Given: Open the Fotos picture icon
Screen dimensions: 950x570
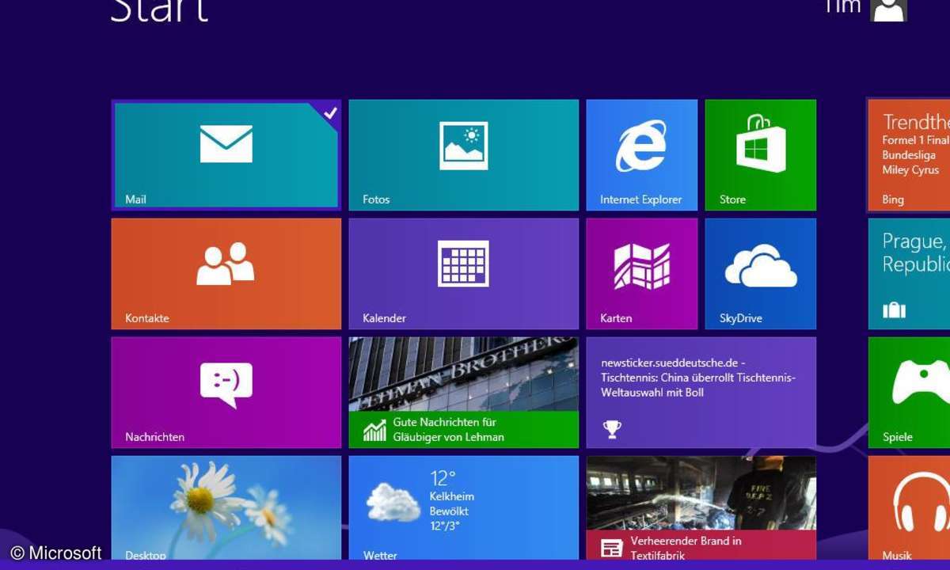Looking at the screenshot, I should tap(464, 146).
